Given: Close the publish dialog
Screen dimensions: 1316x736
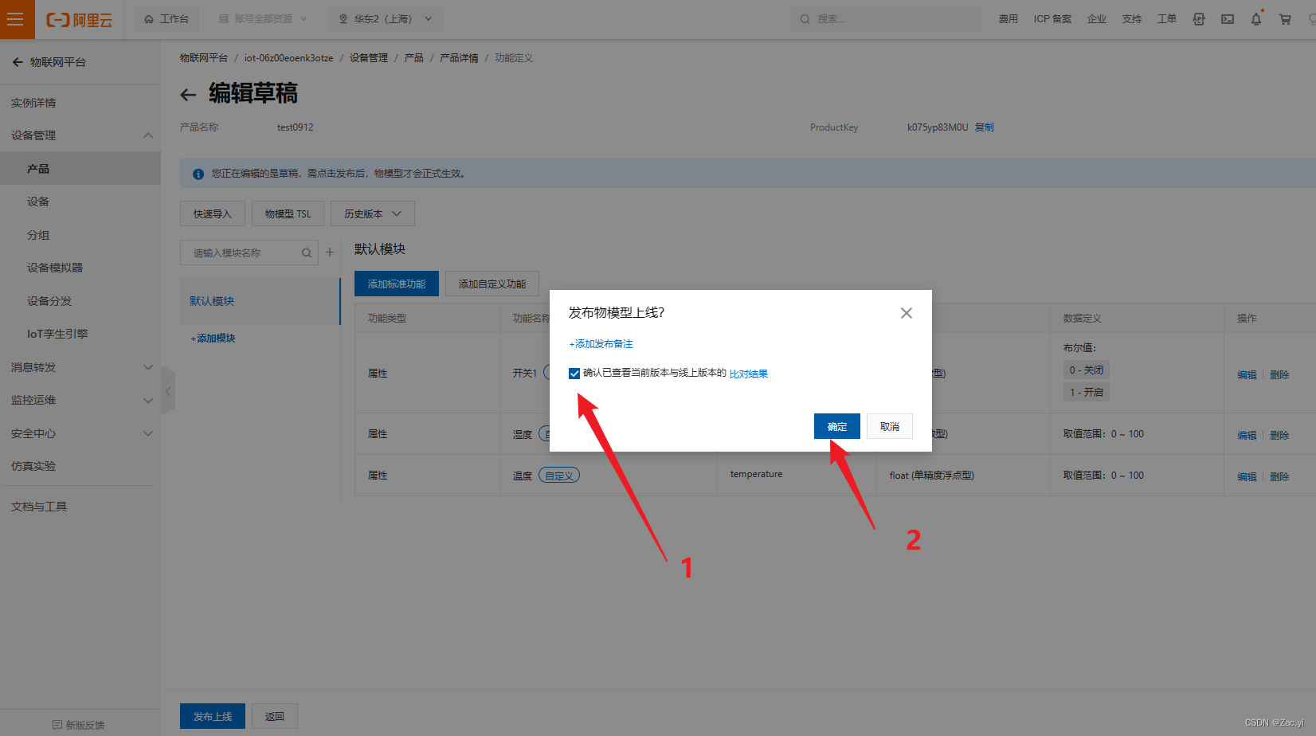Looking at the screenshot, I should coord(907,313).
